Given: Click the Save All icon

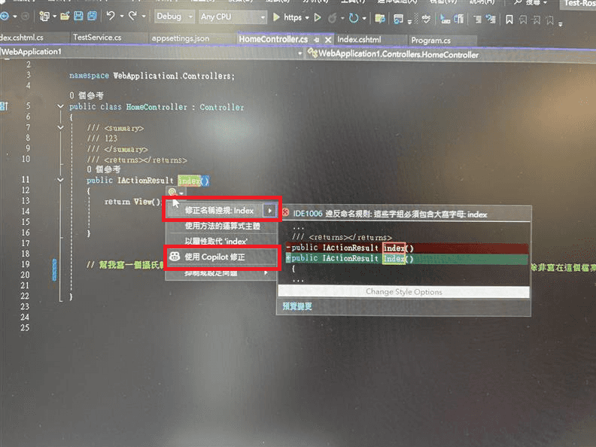Looking at the screenshot, I should [x=92, y=16].
